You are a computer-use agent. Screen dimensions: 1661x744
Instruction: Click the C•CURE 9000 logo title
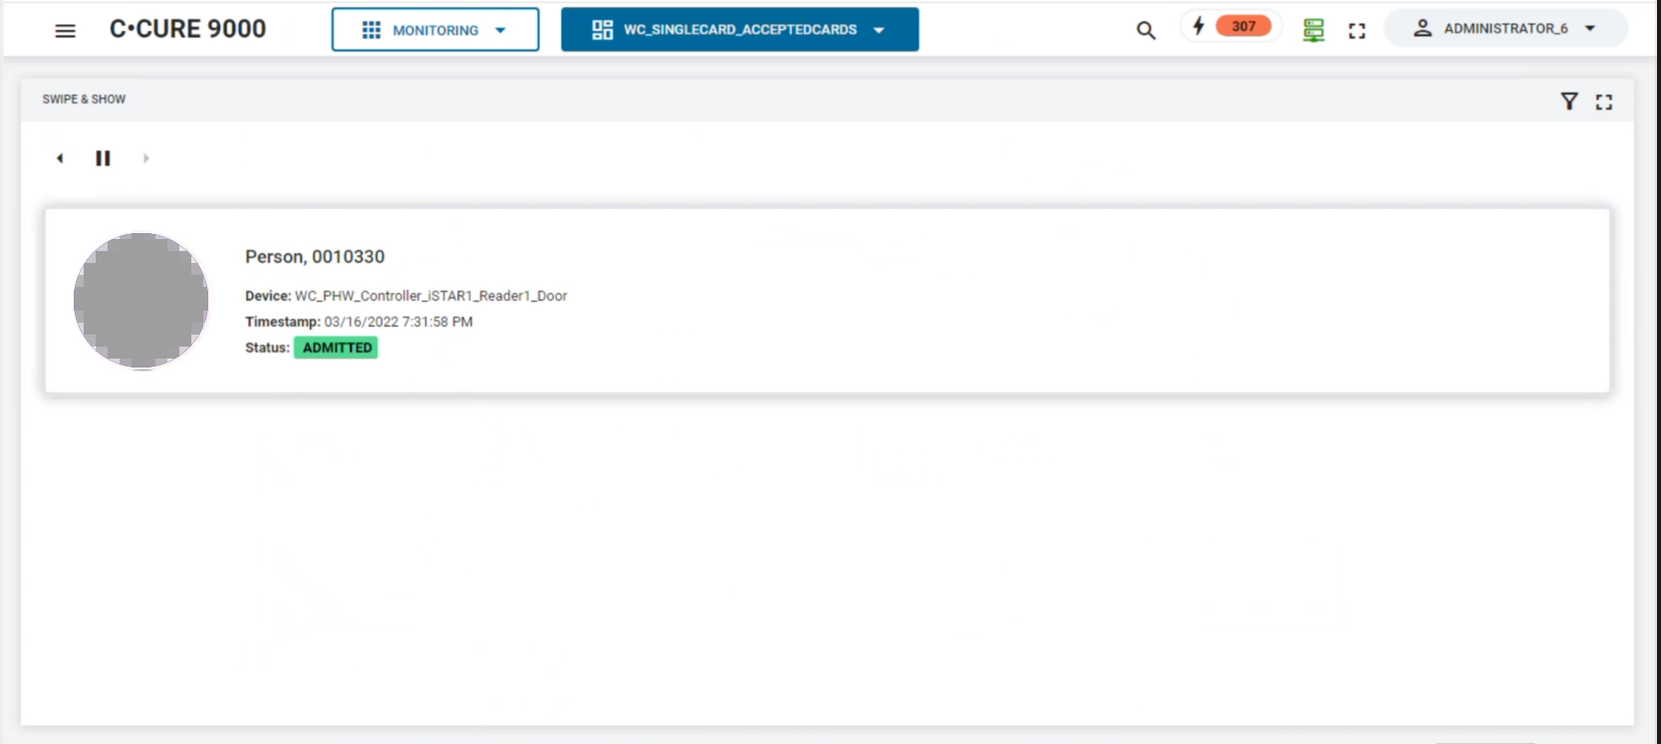click(187, 29)
